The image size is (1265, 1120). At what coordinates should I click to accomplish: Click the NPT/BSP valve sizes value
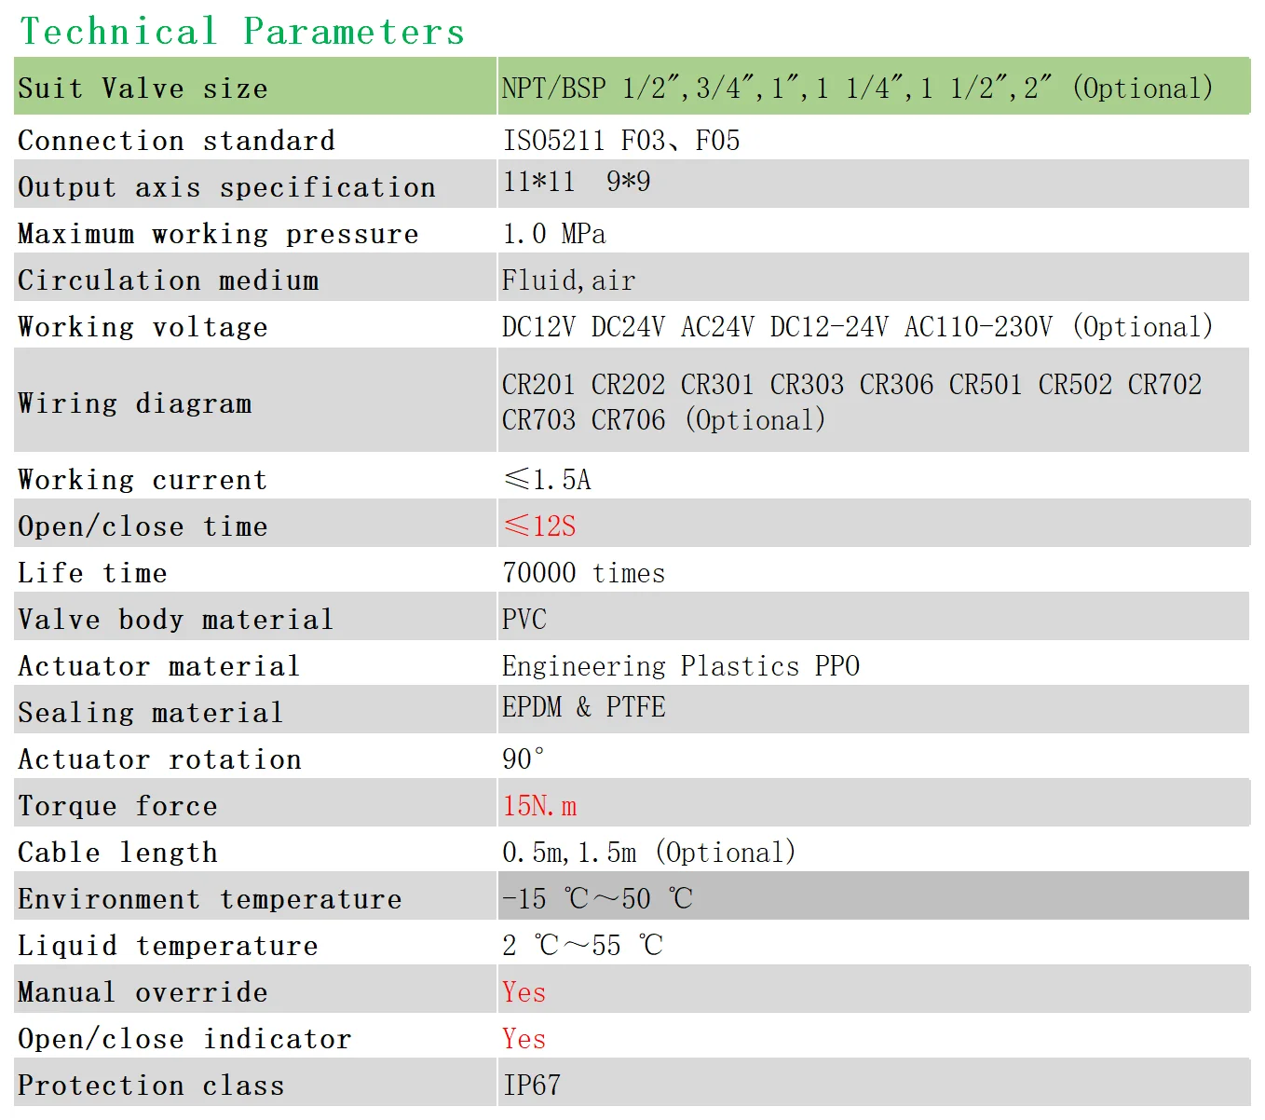pyautogui.click(x=857, y=89)
